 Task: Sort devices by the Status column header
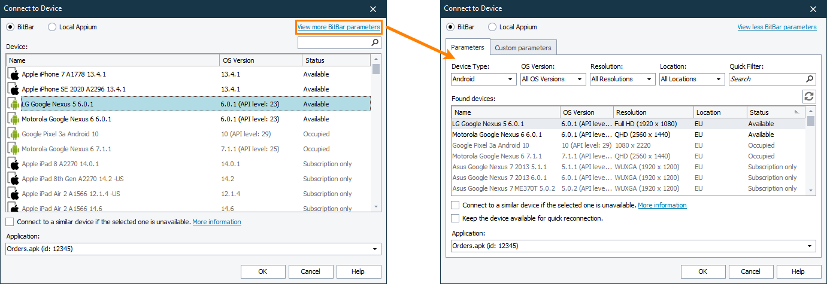773,112
